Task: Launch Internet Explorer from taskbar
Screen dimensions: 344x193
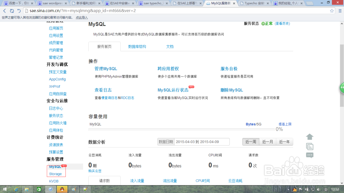Action: (15, 189)
